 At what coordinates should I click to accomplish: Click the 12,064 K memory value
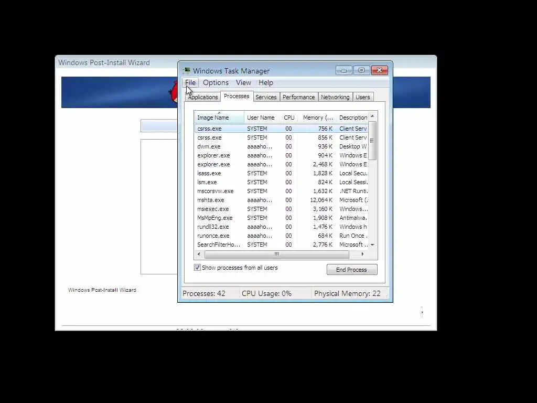click(321, 200)
